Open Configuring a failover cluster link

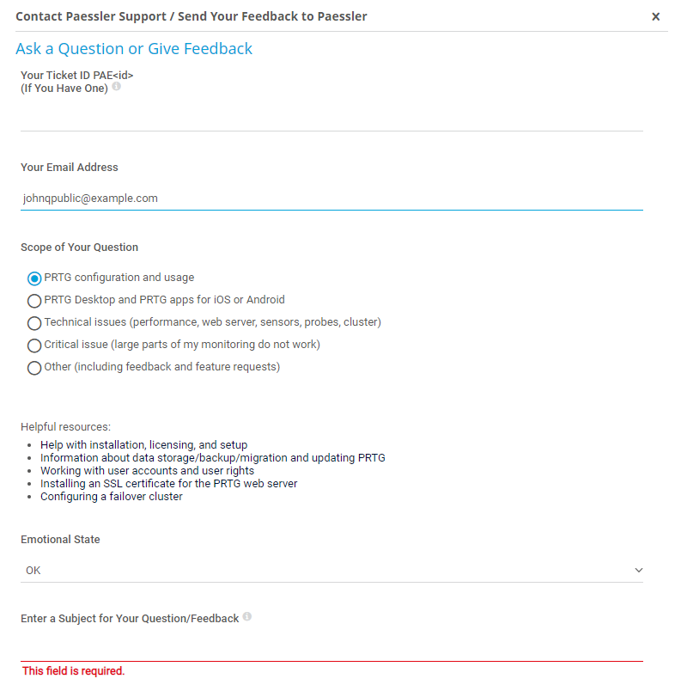(111, 497)
